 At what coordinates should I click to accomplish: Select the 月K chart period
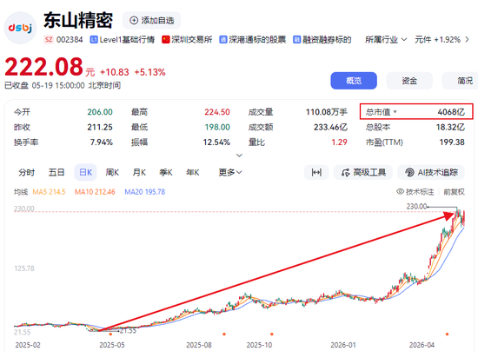[x=139, y=172]
